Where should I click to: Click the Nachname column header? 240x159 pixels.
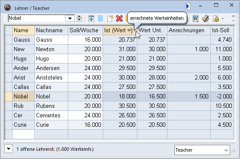pyautogui.click(x=51, y=31)
